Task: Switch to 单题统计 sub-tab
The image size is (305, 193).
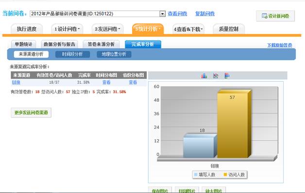Action: click(x=23, y=44)
